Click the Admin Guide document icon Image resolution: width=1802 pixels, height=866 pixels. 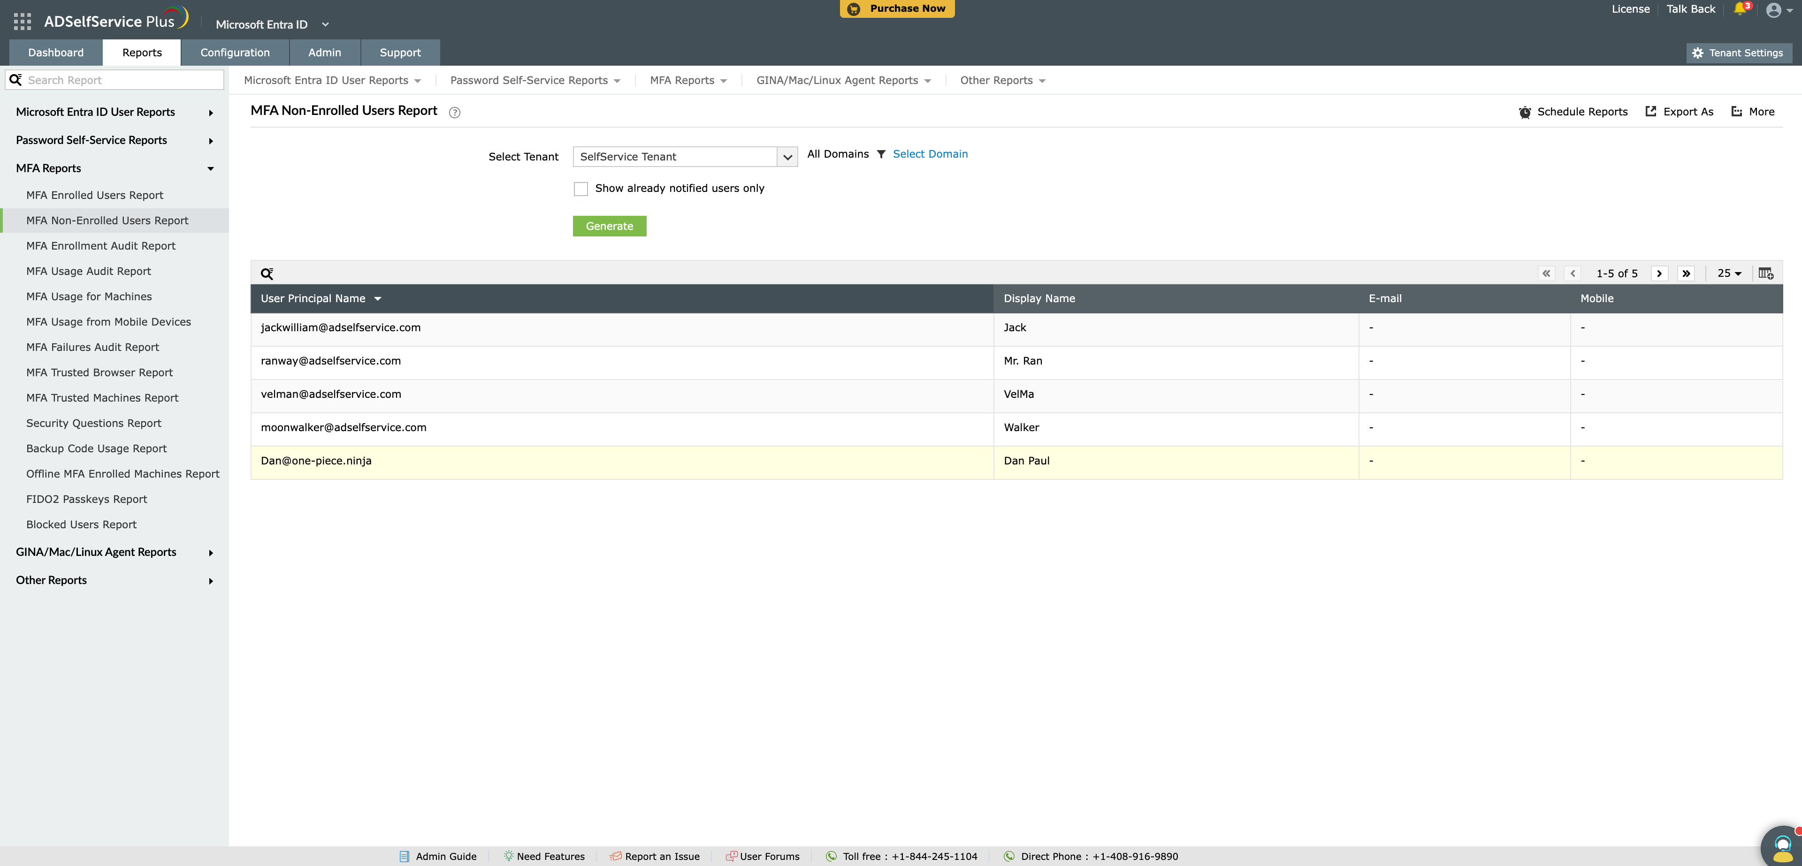pyautogui.click(x=405, y=856)
